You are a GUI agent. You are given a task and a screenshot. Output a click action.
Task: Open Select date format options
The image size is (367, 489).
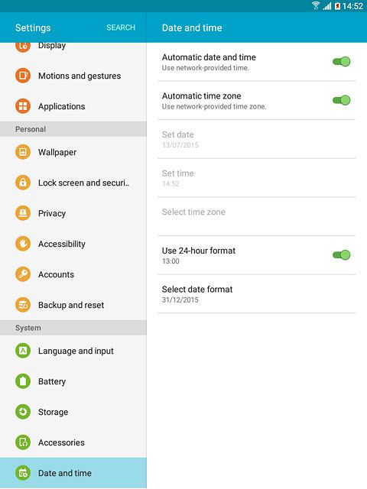click(257, 293)
